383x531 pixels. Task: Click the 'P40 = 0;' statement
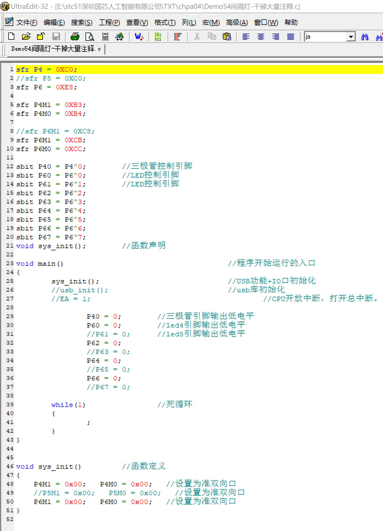[x=104, y=317]
